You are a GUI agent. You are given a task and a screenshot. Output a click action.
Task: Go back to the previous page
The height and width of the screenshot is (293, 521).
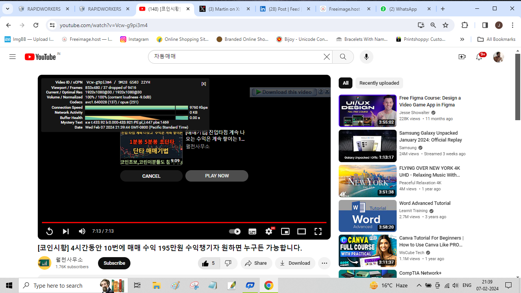point(8,25)
